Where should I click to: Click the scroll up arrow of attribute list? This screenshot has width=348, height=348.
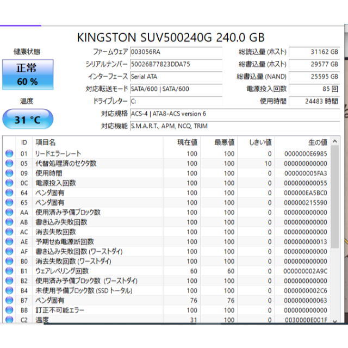335,141
